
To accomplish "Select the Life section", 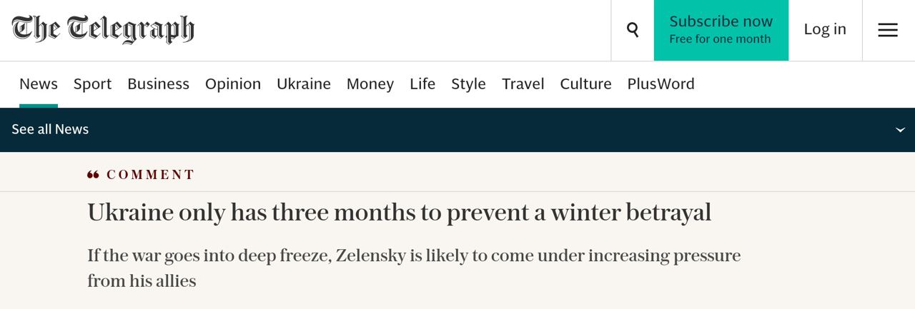I will pyautogui.click(x=422, y=84).
